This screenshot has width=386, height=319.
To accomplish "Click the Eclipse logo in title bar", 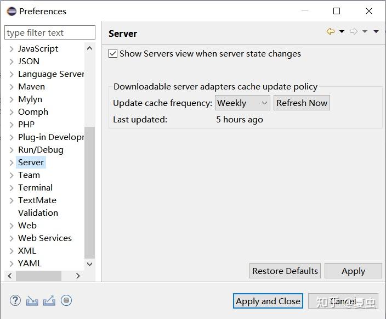I will coord(12,12).
